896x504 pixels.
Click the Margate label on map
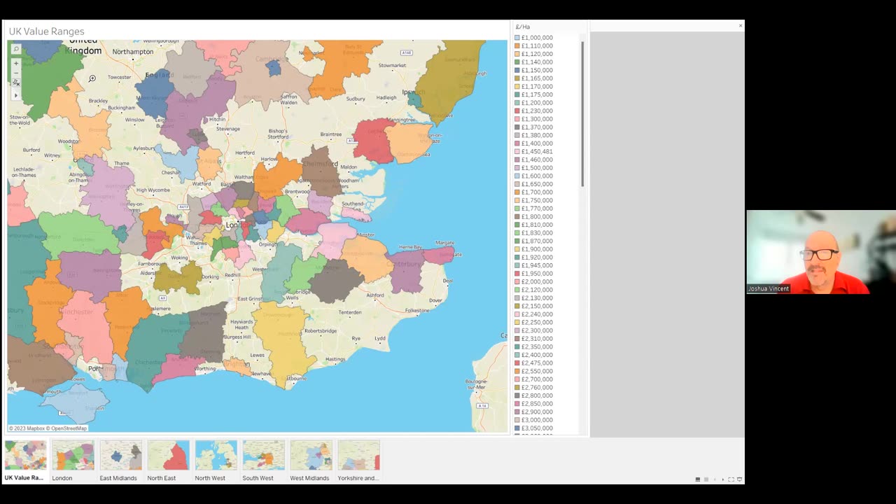(444, 243)
